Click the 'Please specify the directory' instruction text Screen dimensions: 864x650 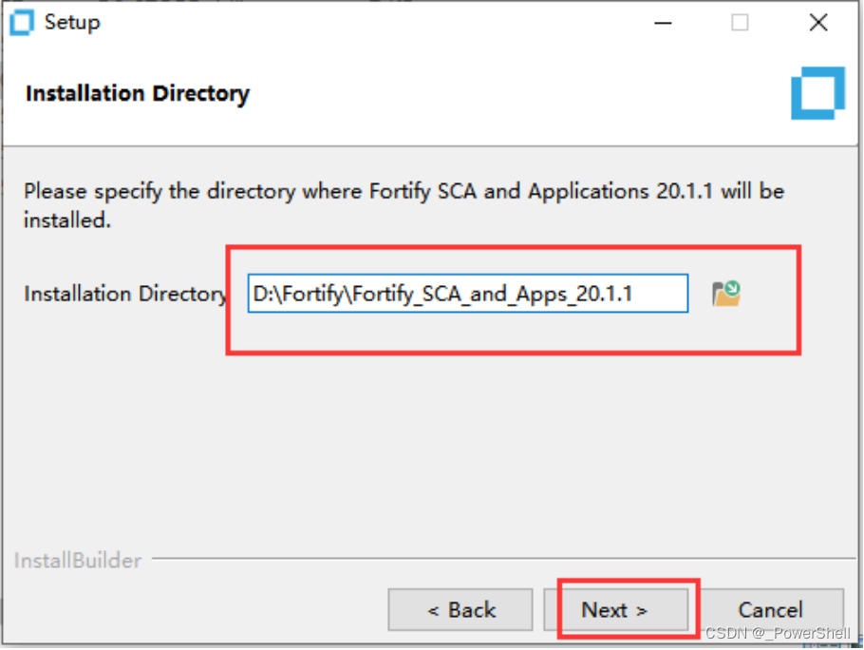coord(404,205)
